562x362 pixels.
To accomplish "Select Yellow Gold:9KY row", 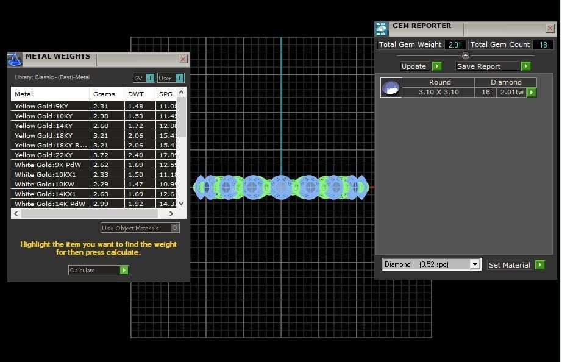I will (94, 106).
